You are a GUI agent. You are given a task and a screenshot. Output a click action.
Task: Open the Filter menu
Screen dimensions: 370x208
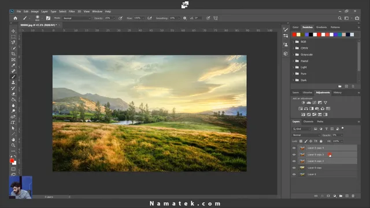click(72, 12)
